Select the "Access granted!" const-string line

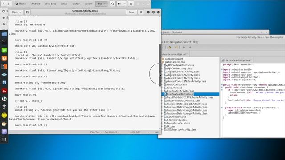(x=63, y=110)
